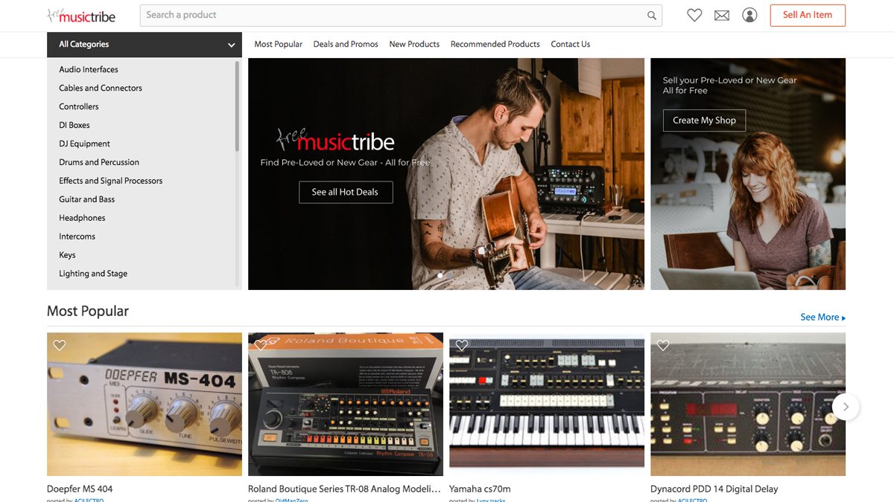Viewport: 894px width, 502px height.
Task: Open the Controllers category
Action: pyautogui.click(x=79, y=106)
